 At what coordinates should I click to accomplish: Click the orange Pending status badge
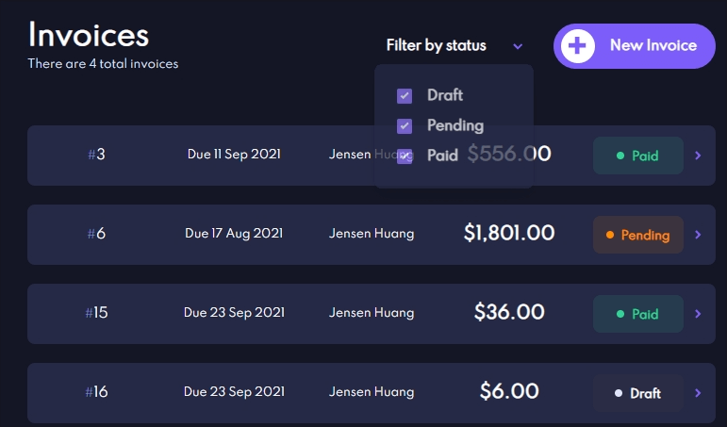[x=637, y=235]
